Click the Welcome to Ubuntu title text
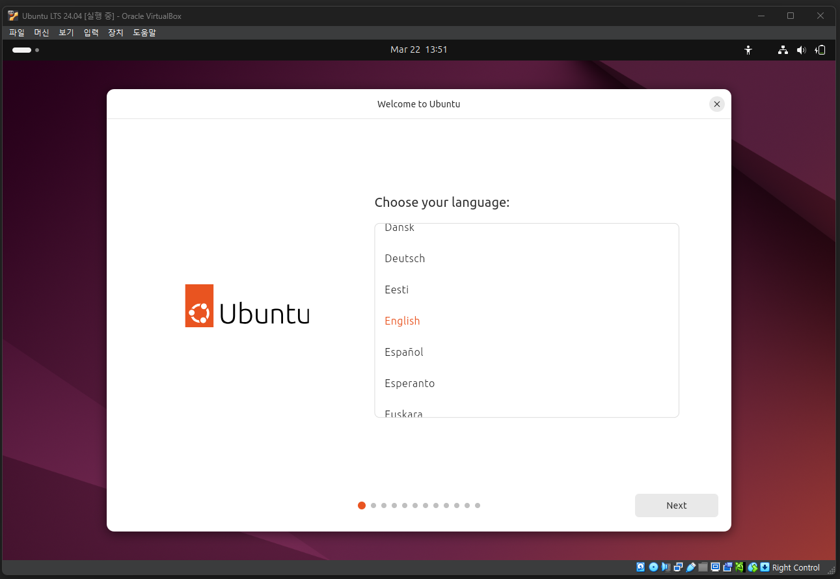 coord(419,104)
